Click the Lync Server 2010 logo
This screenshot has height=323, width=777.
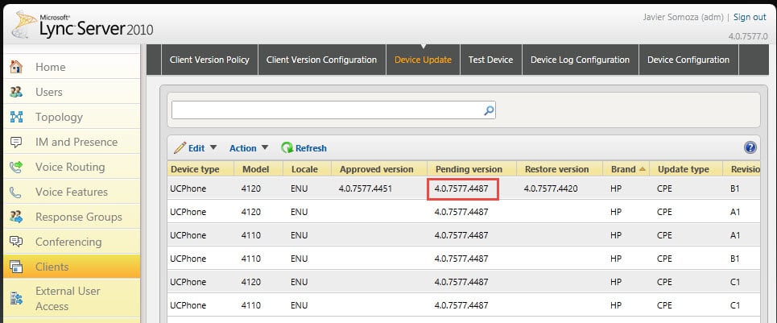click(82, 25)
